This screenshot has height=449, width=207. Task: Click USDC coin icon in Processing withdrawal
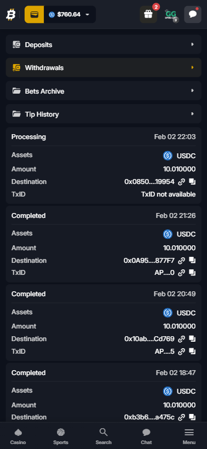[x=168, y=156]
